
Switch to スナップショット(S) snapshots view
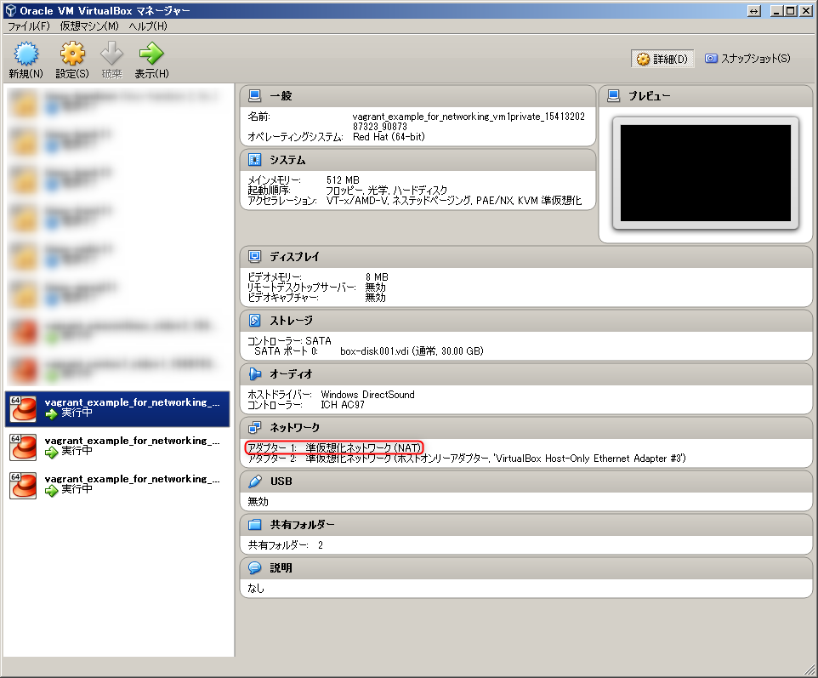[747, 59]
